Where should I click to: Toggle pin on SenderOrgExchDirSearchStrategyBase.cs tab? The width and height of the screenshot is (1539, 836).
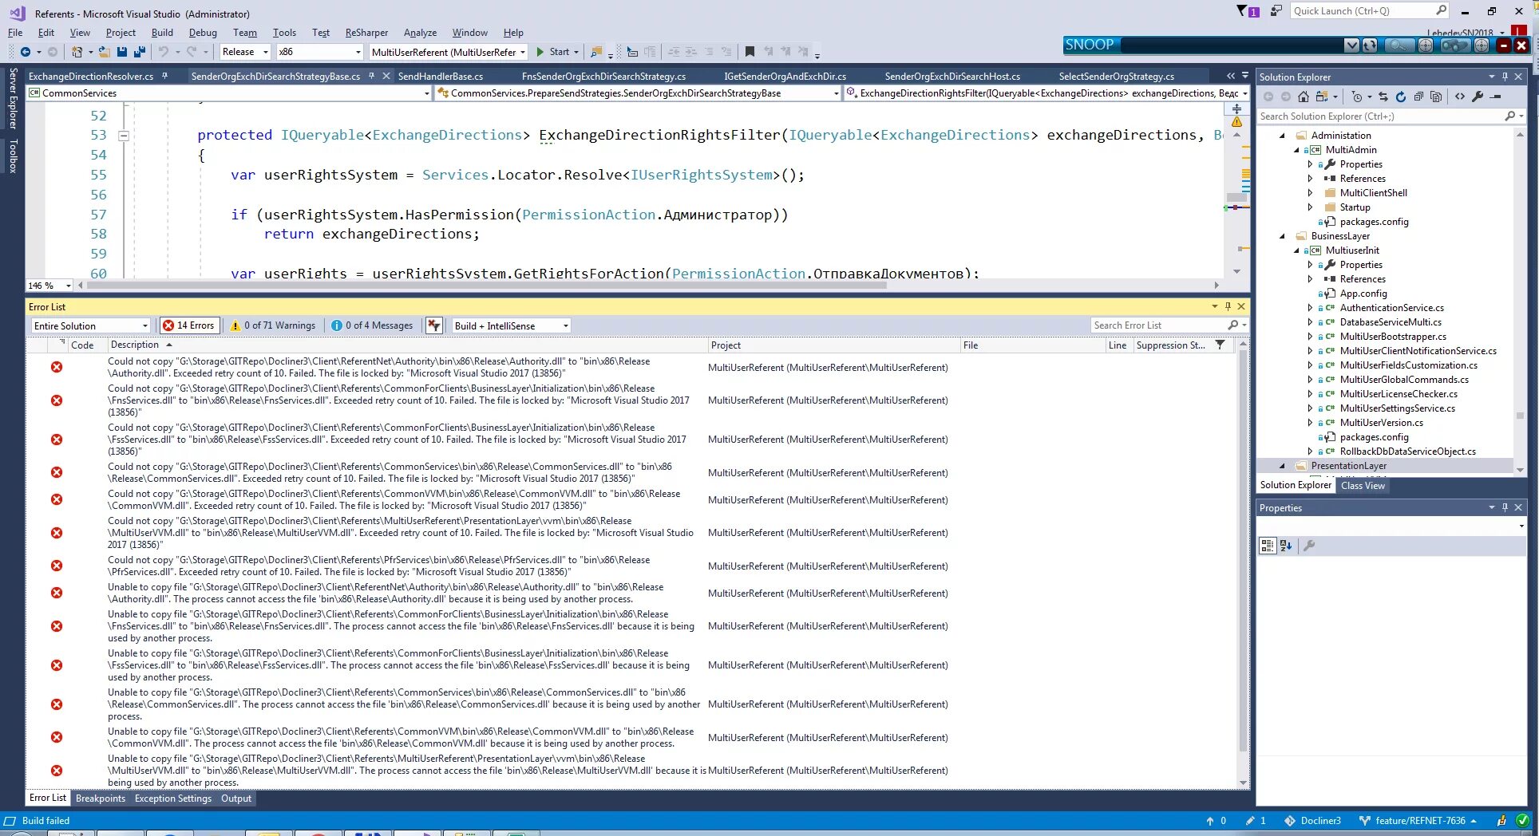371,77
